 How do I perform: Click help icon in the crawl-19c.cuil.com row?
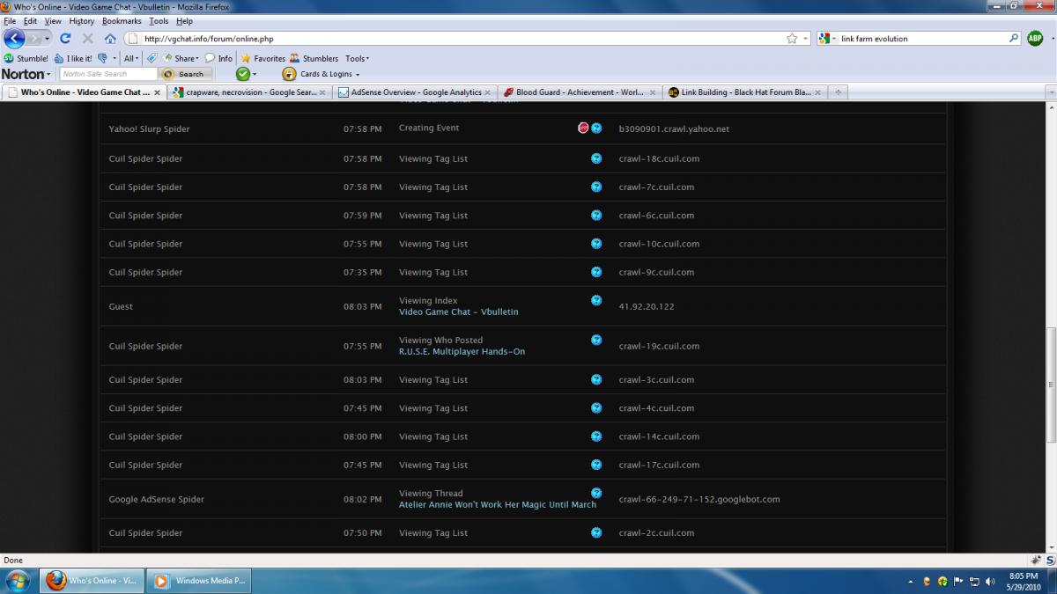click(x=596, y=340)
